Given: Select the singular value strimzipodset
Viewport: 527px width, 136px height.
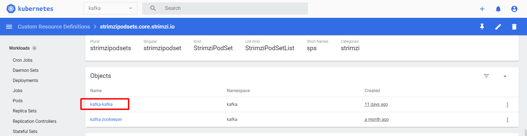Looking at the screenshot, I should click(162, 48).
